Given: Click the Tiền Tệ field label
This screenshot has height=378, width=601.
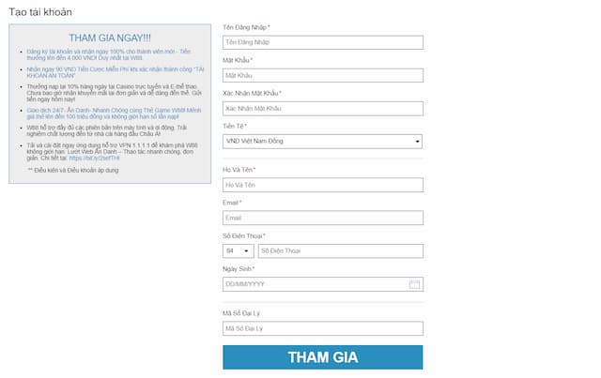Looking at the screenshot, I should point(233,125).
